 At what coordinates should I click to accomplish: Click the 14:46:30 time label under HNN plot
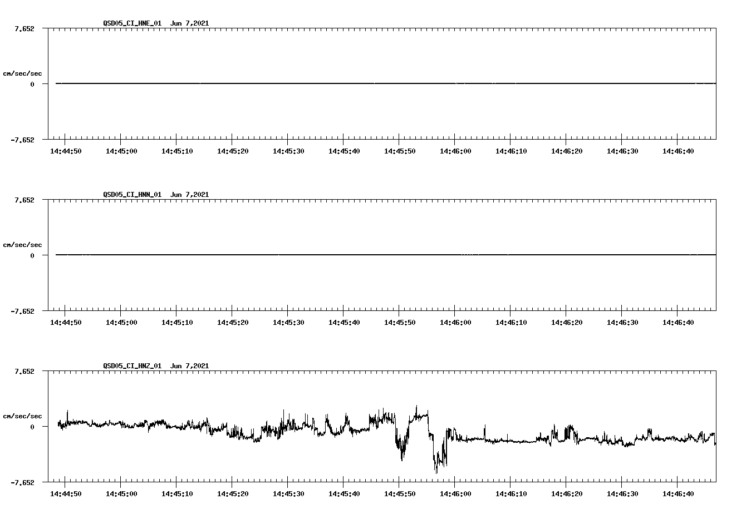[622, 323]
